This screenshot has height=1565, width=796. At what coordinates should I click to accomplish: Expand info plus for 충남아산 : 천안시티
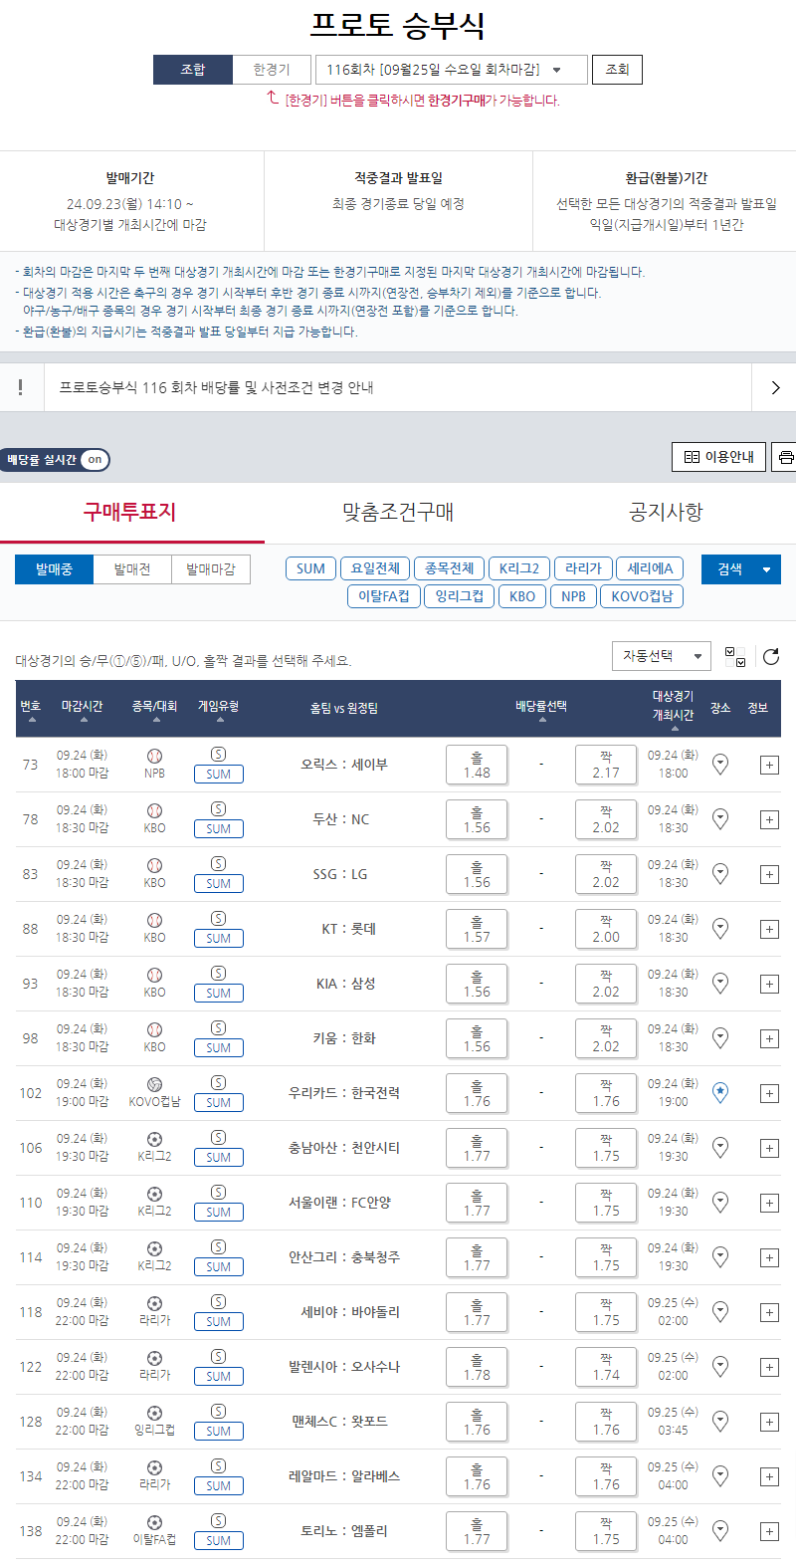[769, 1148]
